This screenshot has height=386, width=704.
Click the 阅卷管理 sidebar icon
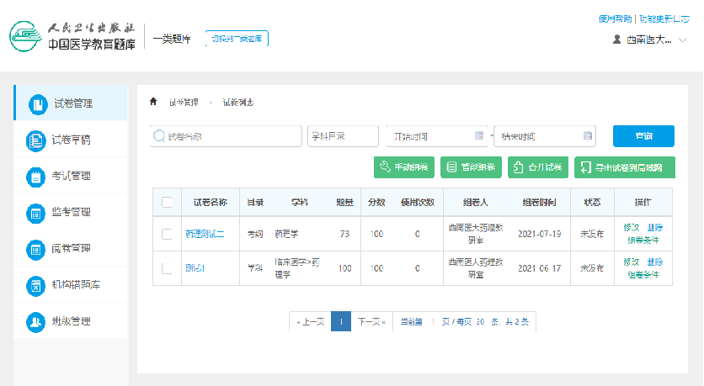36,249
